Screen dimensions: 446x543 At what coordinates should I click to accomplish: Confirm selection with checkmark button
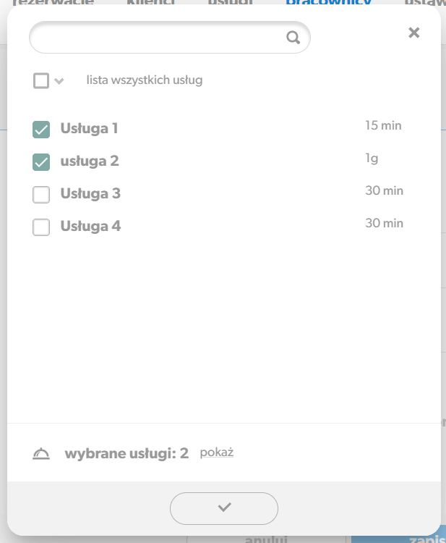(224, 508)
